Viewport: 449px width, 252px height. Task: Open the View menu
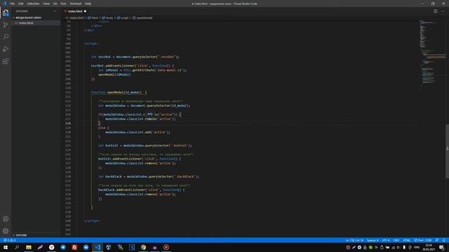tap(46, 3)
